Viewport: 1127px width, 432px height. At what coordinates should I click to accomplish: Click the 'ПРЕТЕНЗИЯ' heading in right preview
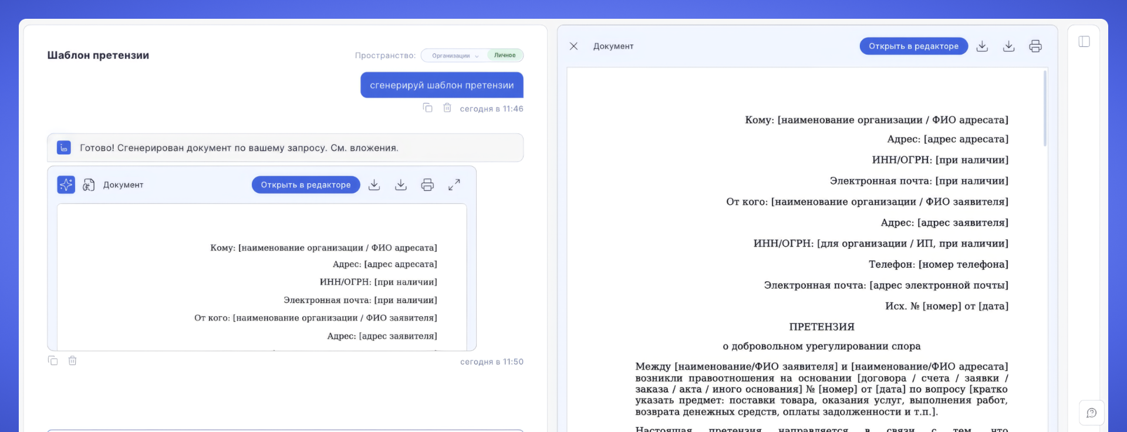(822, 327)
